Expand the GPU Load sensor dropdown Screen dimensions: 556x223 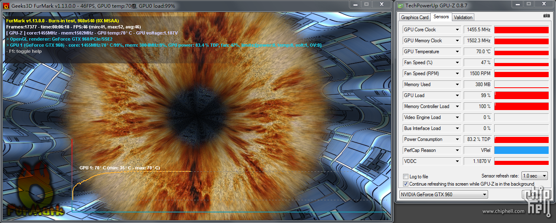click(x=458, y=95)
